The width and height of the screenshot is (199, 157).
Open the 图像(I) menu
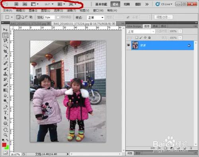(33, 10)
